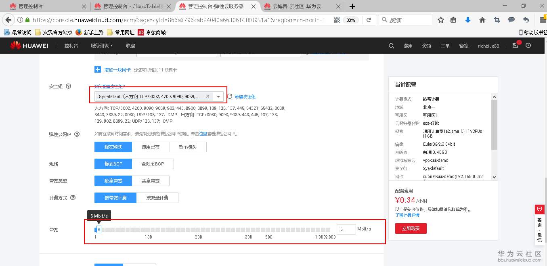Click the scroll-down chevron in 当前配置 panel
Screen dimensions: 547x266
coord(494,176)
